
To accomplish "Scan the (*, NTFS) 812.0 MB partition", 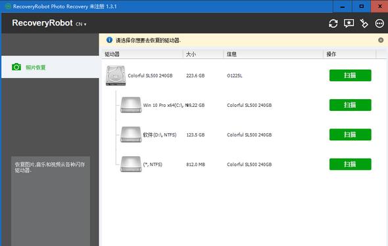I will coord(350,165).
